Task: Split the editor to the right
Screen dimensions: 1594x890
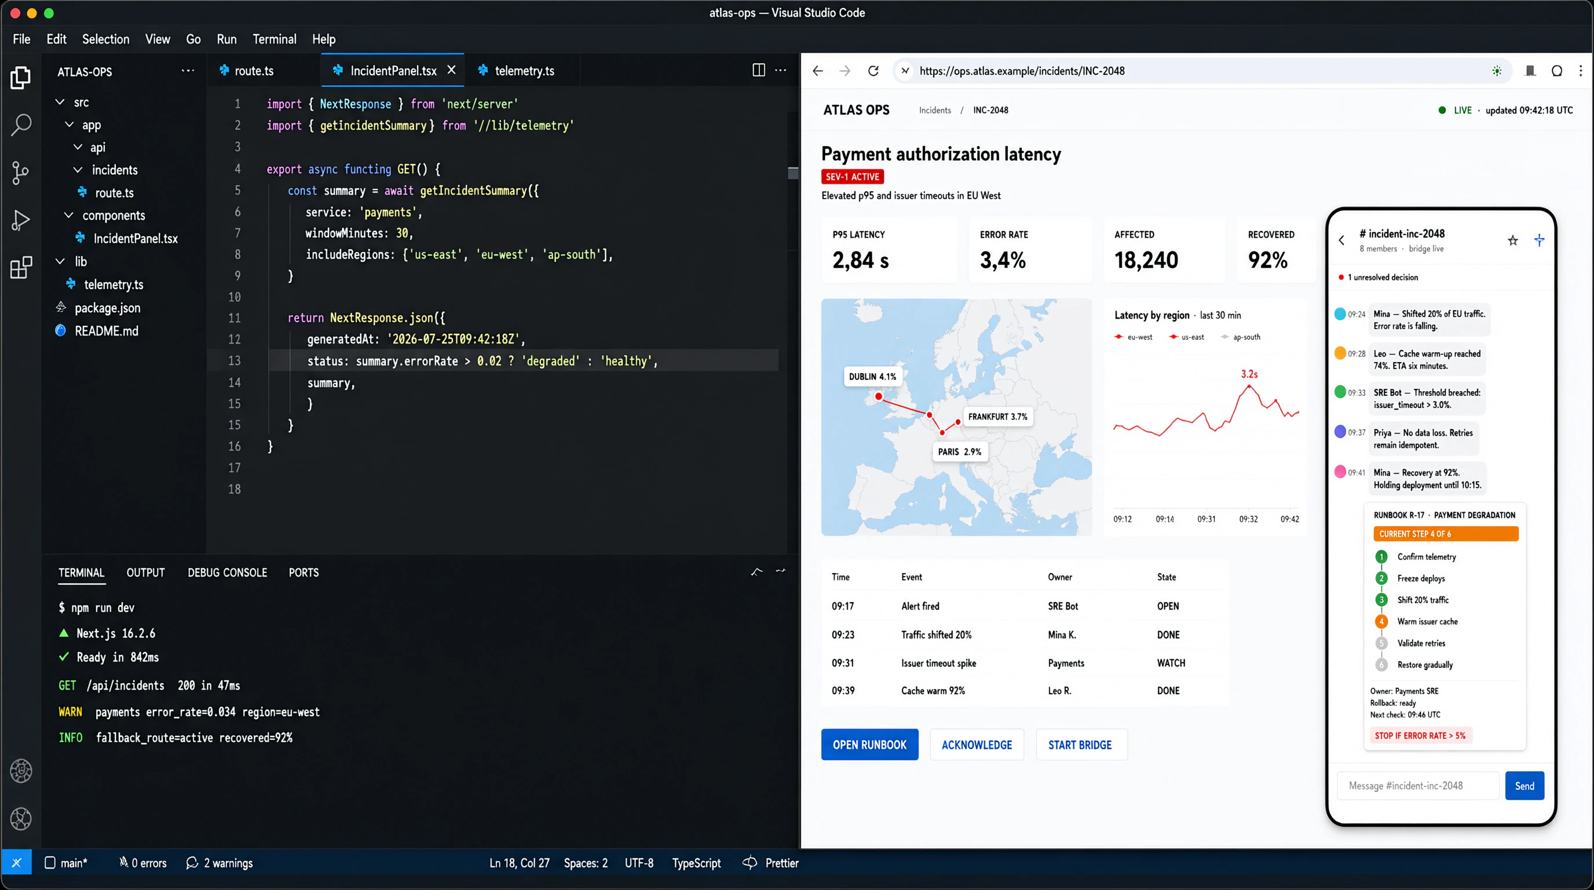Action: (759, 70)
